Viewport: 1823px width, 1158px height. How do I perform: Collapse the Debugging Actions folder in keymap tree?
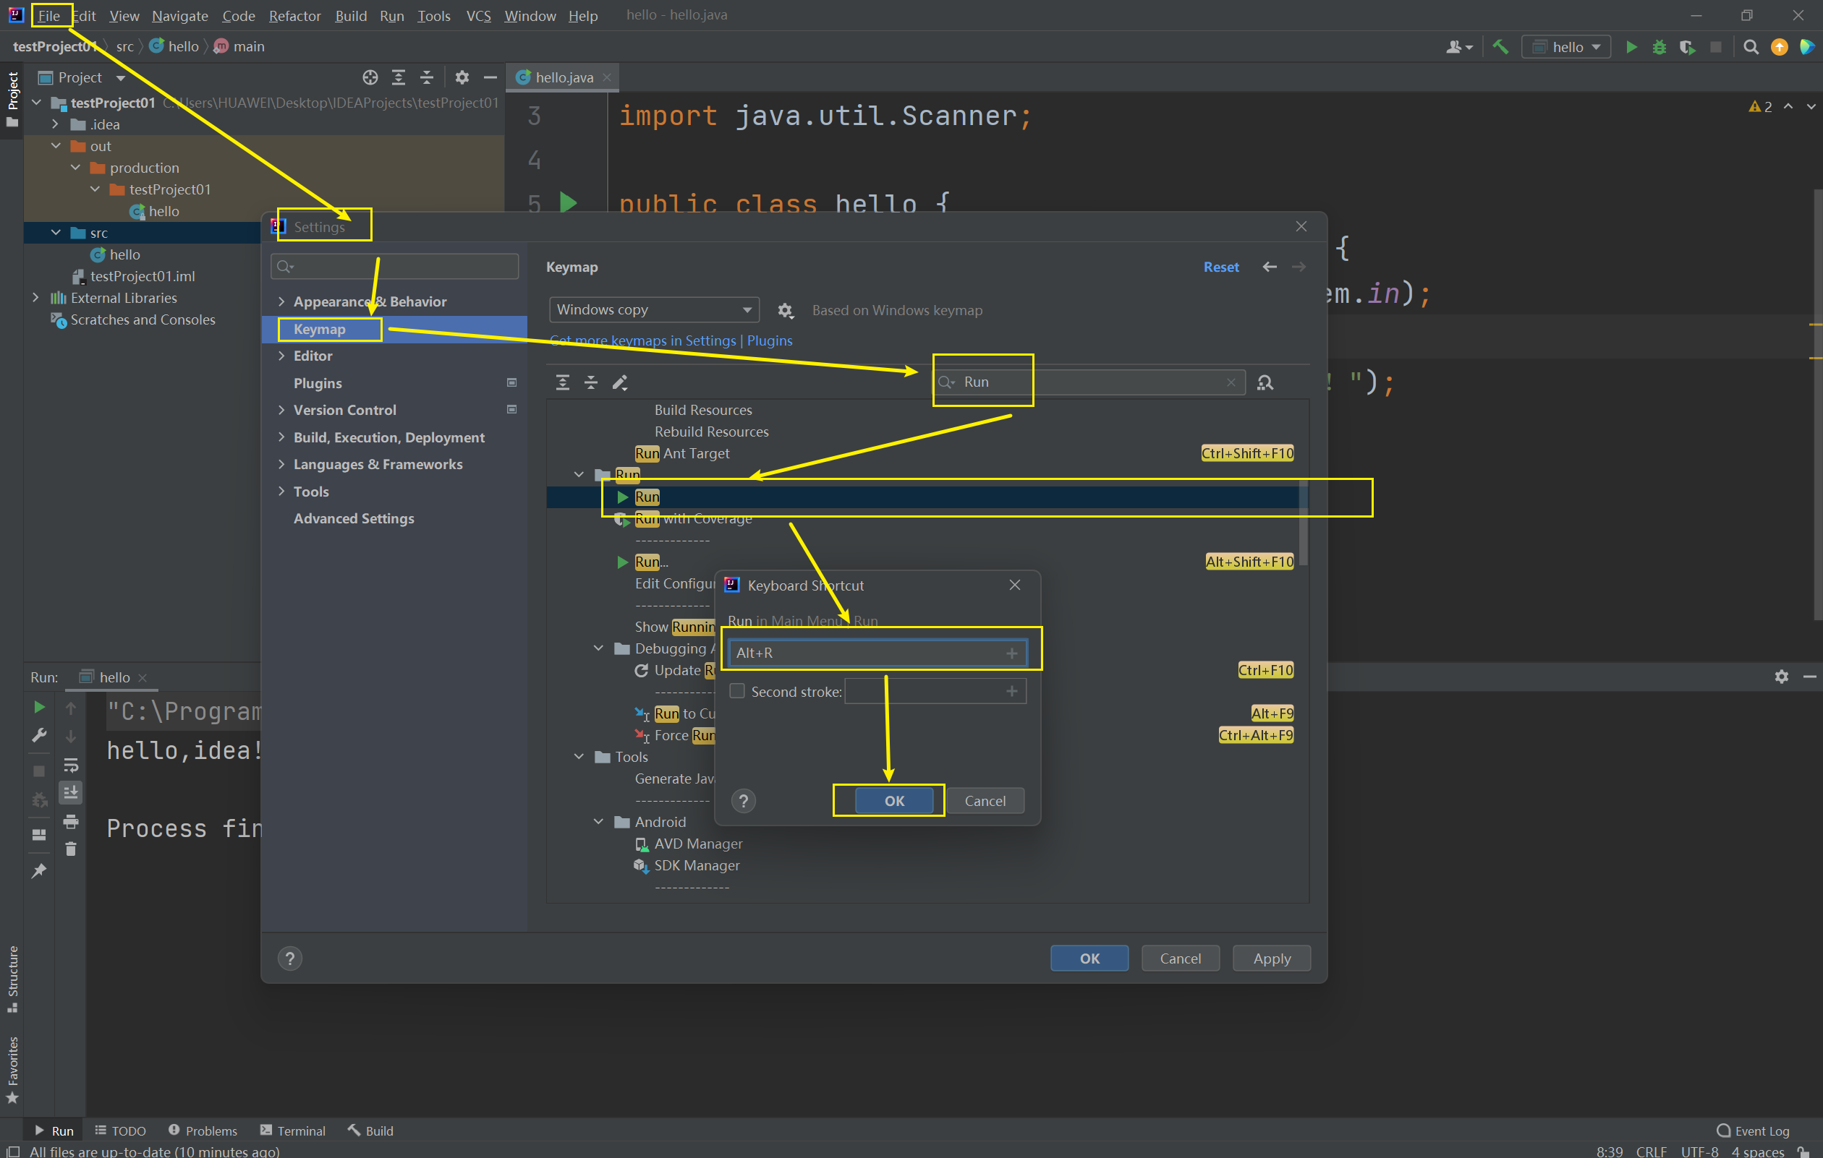598,648
